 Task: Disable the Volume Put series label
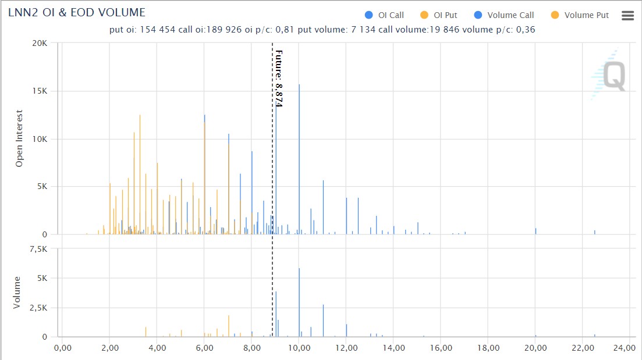pyautogui.click(x=587, y=15)
